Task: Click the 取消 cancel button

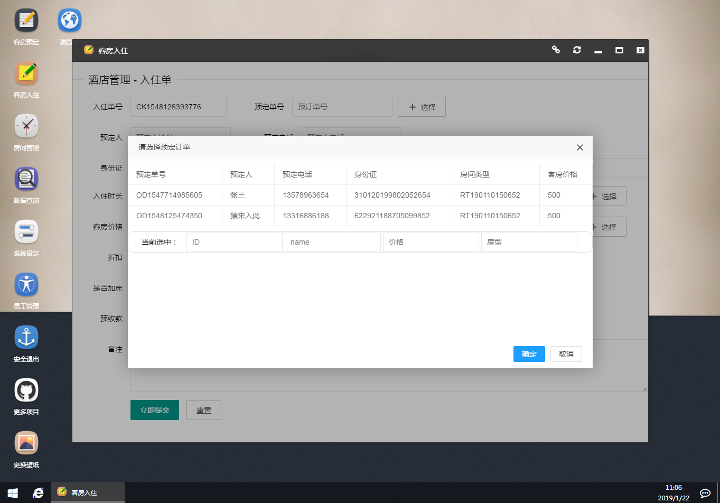Action: [x=566, y=354]
